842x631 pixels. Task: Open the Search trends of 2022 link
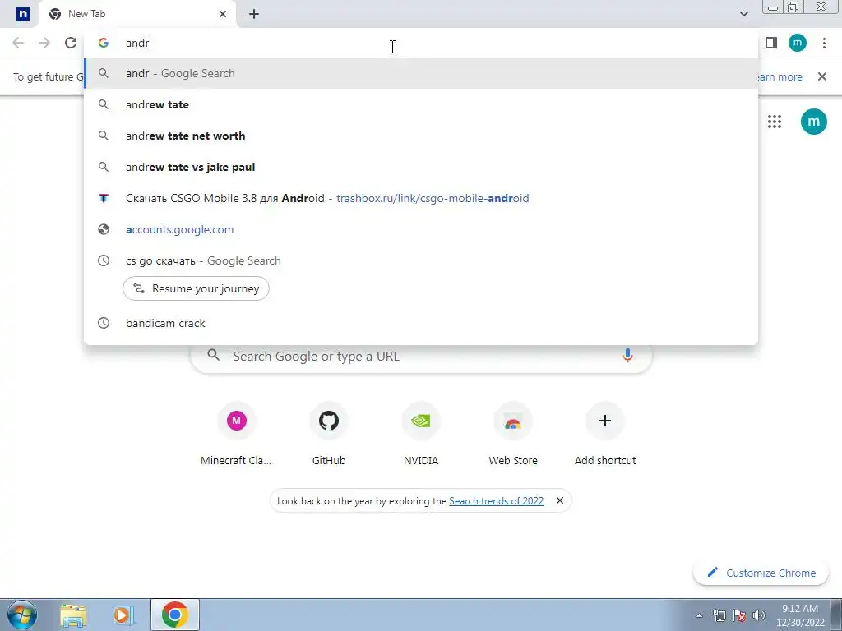pos(496,501)
